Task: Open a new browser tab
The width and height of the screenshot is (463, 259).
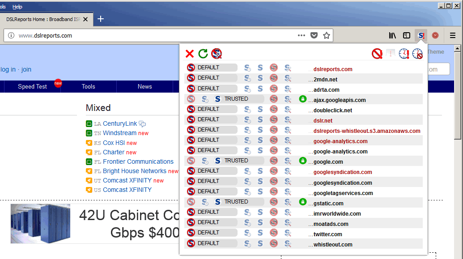Action: [100, 19]
